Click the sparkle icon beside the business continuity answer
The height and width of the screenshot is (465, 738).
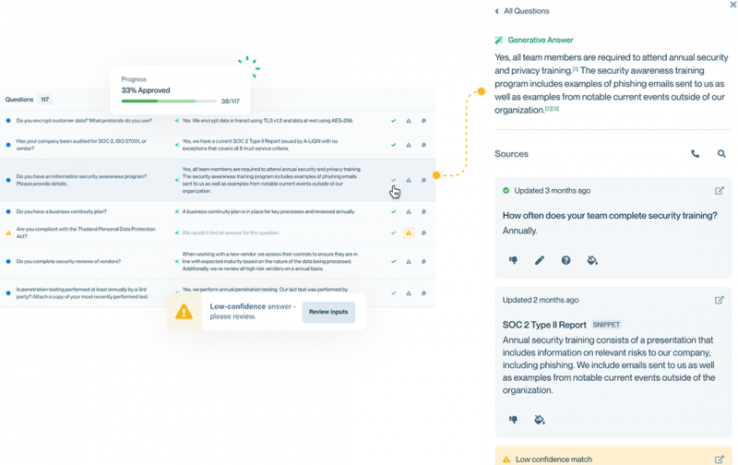coord(177,211)
